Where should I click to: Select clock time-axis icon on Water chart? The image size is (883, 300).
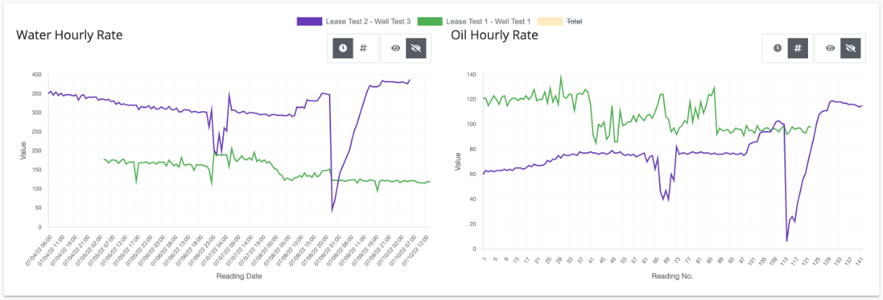click(343, 48)
